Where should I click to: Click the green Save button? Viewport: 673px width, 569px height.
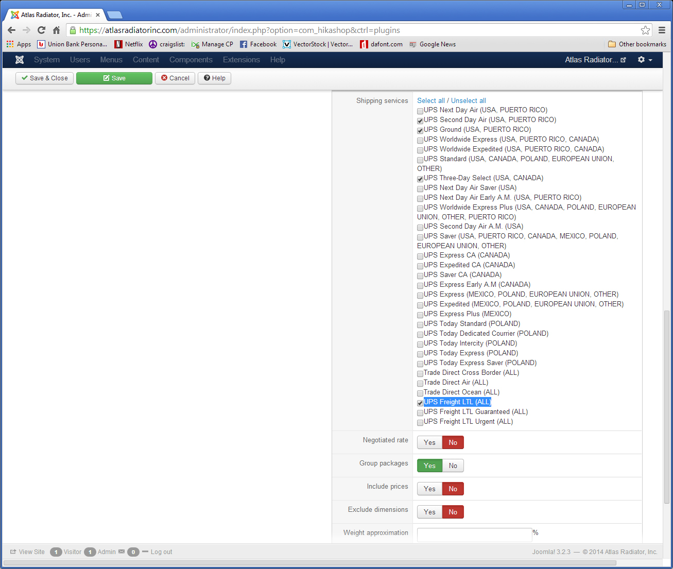pyautogui.click(x=114, y=78)
